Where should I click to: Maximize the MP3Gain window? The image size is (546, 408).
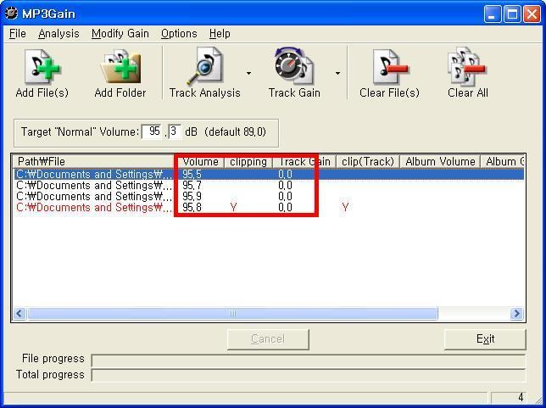[512, 14]
